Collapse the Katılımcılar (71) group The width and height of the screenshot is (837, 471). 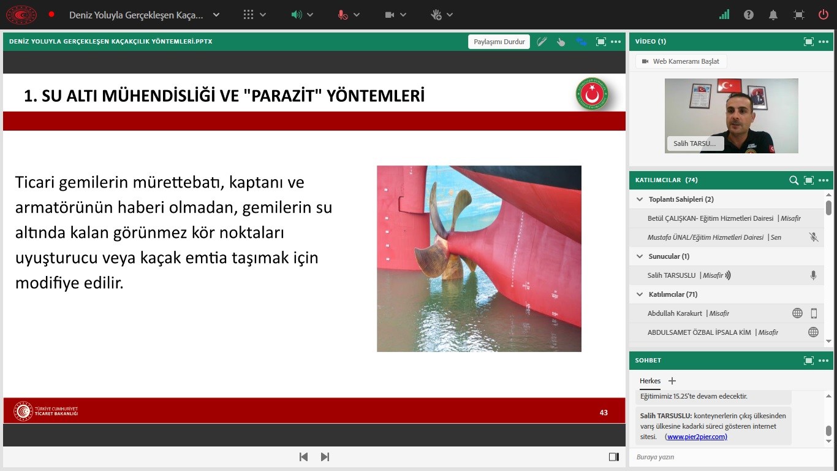640,294
